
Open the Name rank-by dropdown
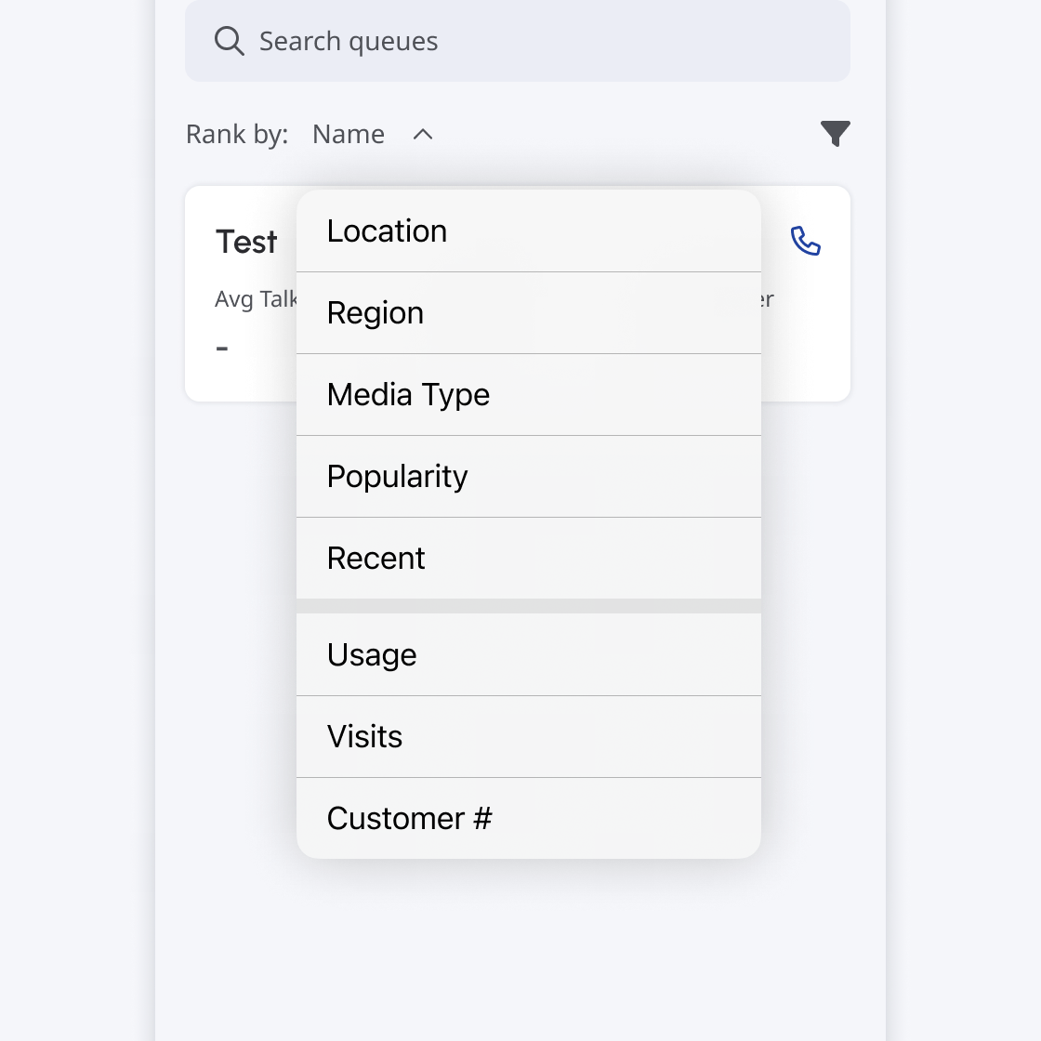(x=349, y=135)
